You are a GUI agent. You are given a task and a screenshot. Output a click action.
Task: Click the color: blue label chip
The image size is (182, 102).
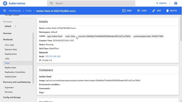click(x=70, y=36)
